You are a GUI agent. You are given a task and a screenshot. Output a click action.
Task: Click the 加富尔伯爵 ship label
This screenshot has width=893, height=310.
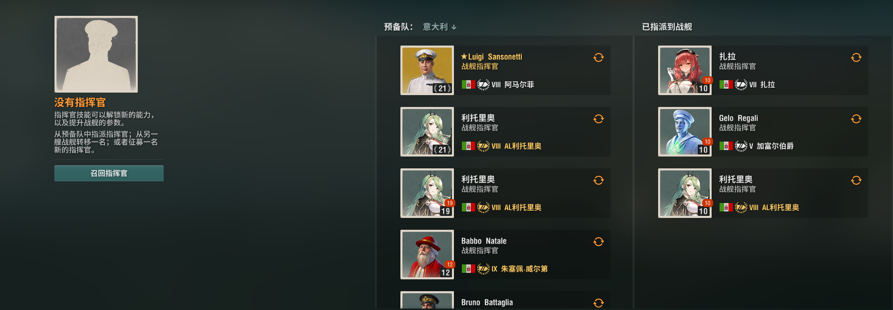(x=775, y=146)
